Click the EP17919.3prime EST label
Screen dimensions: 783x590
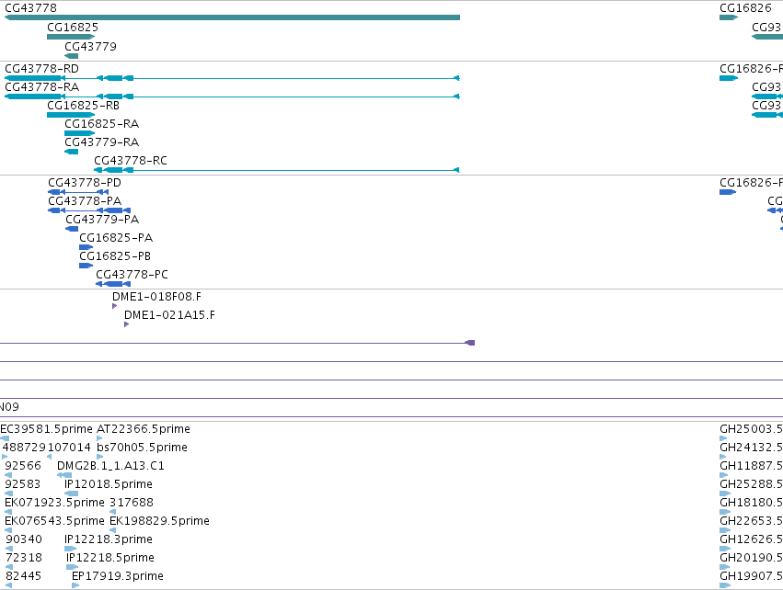(x=118, y=576)
